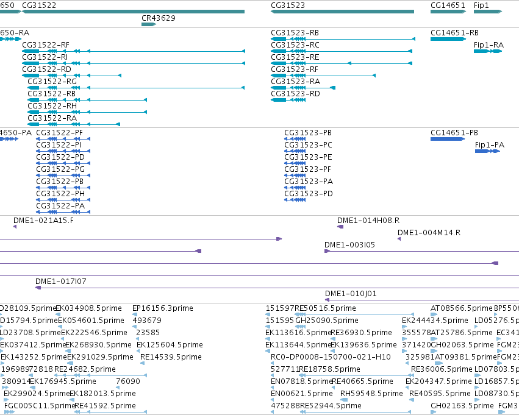Image resolution: width=519 pixels, height=415 pixels.
Task: Select clone DME1-010J01
Action: [422, 300]
